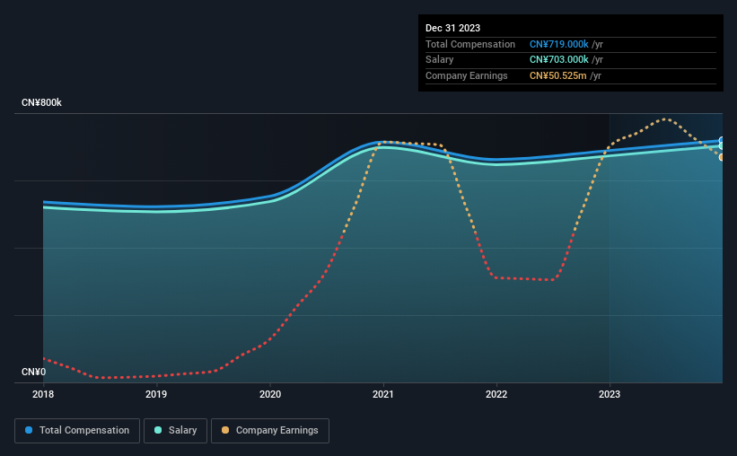Image resolution: width=737 pixels, height=456 pixels.
Task: Click the 2020 x-axis label
Action: [270, 394]
